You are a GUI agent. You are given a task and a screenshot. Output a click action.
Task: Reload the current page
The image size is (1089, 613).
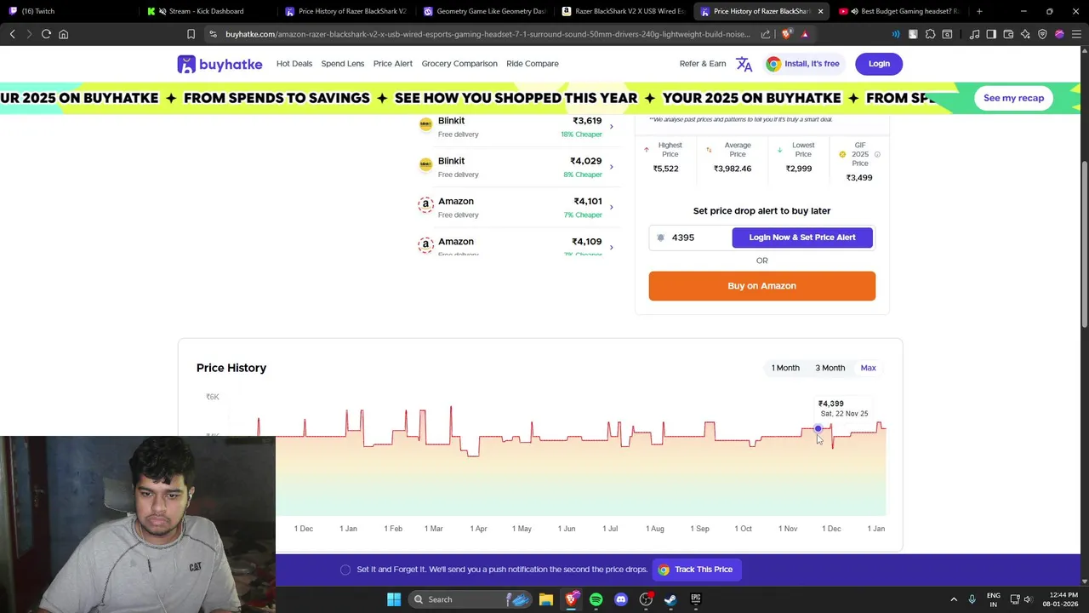[46, 34]
